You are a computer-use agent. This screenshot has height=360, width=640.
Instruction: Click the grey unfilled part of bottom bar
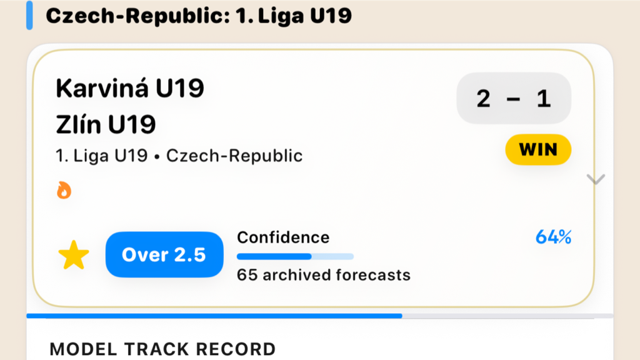point(507,316)
